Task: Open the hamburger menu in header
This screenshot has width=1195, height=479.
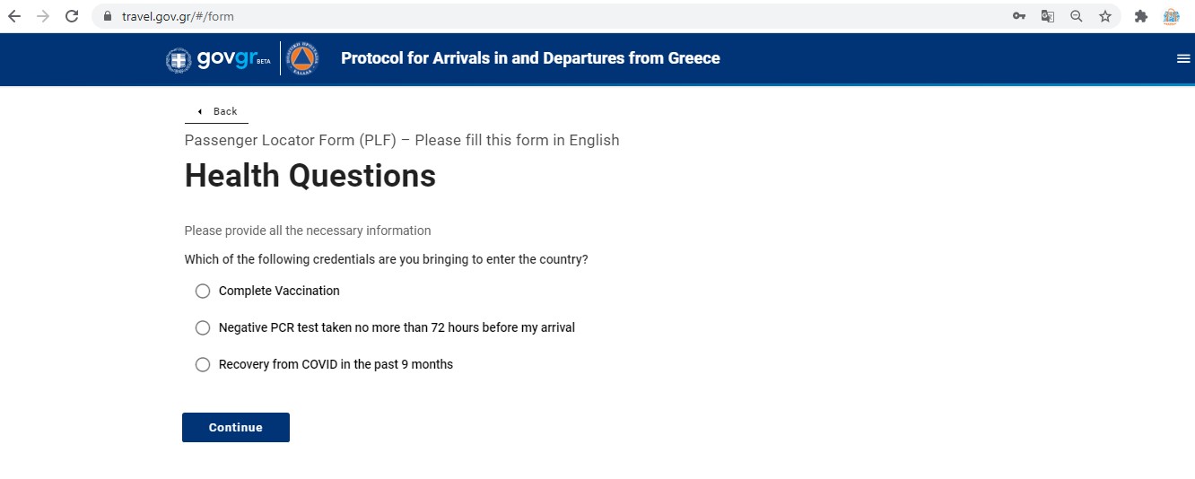Action: 1182,59
